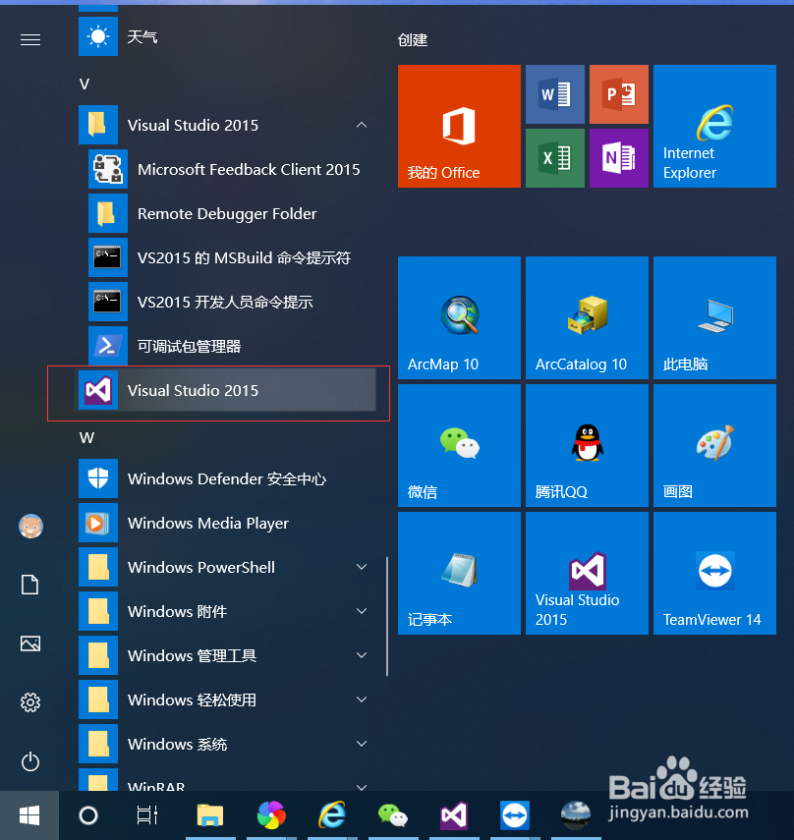Open the colorful pinwheel app on taskbar
The height and width of the screenshot is (840, 794).
point(271,815)
